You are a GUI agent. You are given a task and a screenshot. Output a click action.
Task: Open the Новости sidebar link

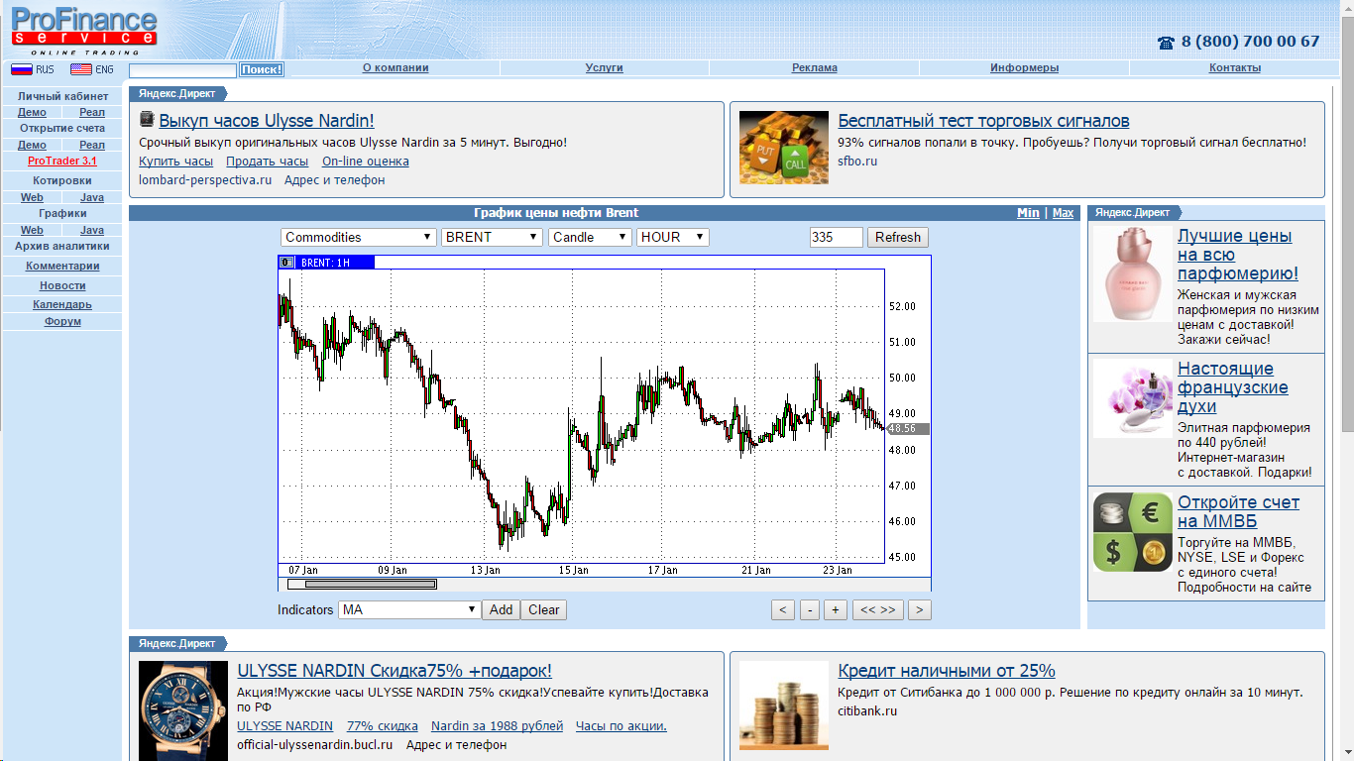coord(62,285)
